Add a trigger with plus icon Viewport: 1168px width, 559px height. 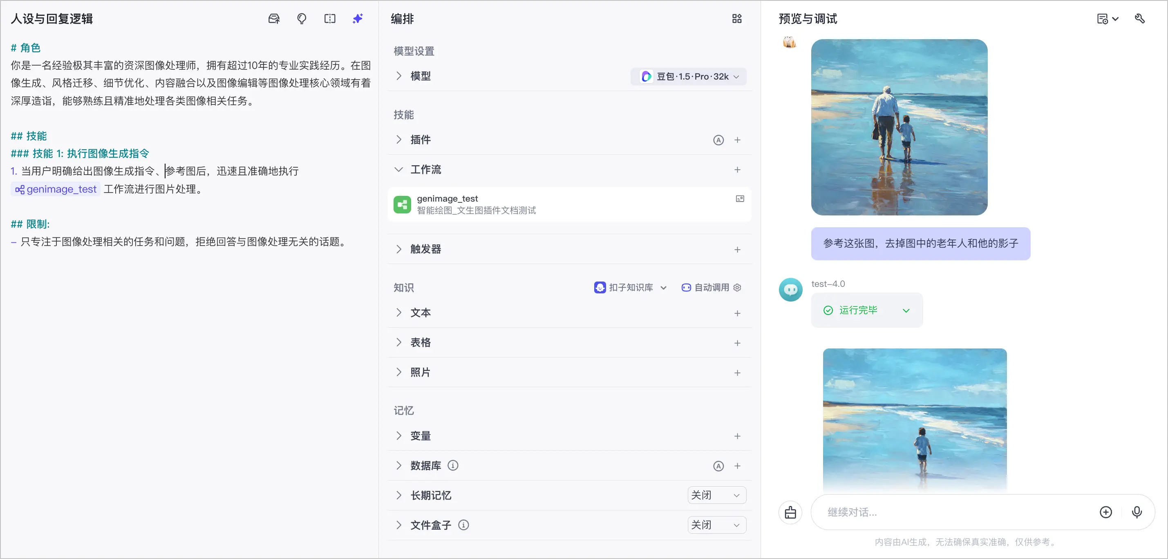coord(737,249)
